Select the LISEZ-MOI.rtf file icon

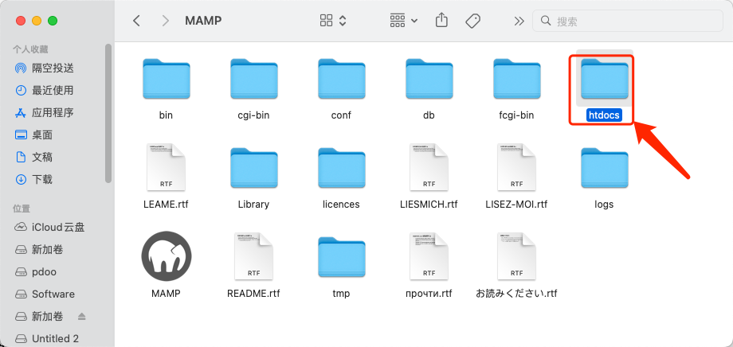click(x=516, y=167)
